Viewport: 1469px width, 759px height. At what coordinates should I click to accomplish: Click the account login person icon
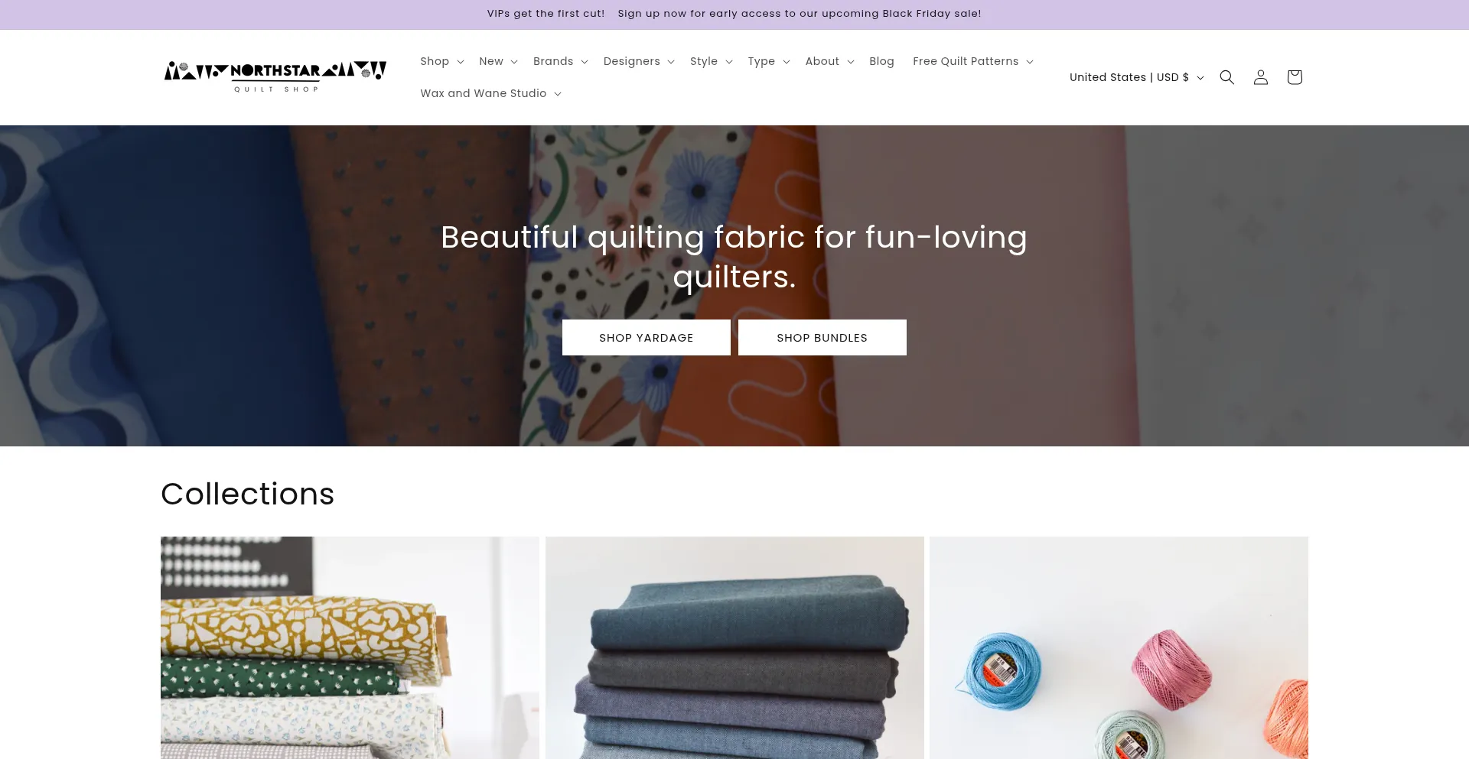pyautogui.click(x=1260, y=77)
